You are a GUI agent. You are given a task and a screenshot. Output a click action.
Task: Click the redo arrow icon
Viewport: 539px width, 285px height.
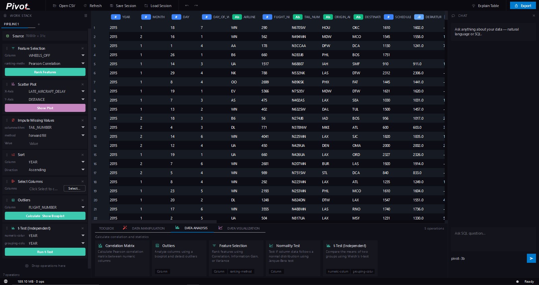coord(196,6)
